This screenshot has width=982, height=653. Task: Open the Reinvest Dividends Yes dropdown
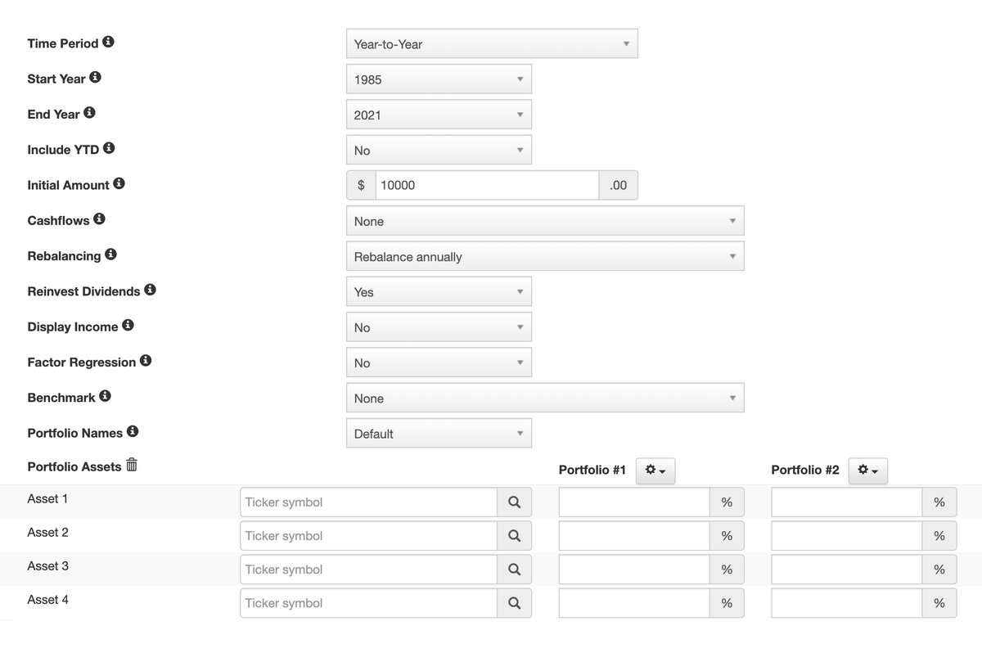coord(439,292)
